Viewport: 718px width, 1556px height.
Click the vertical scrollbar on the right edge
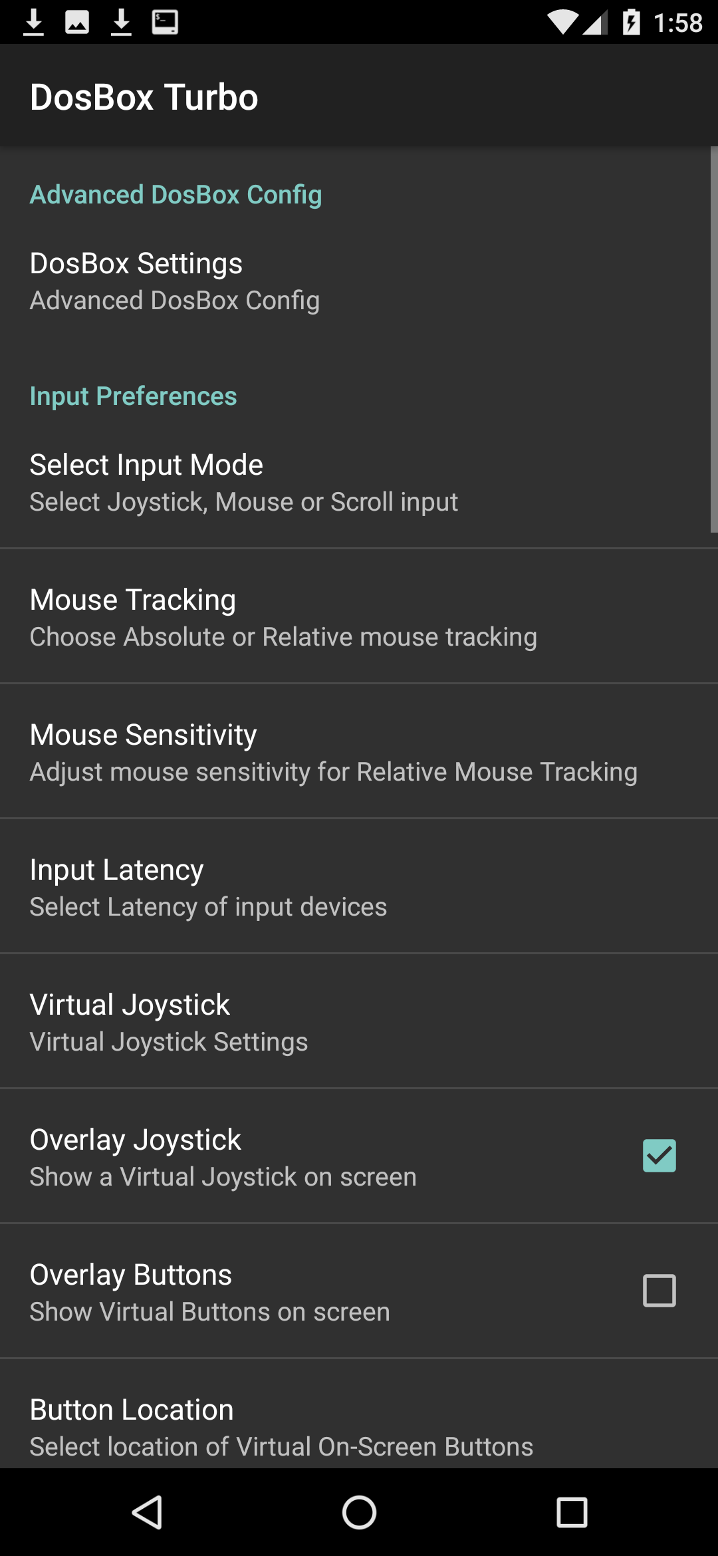point(714,339)
